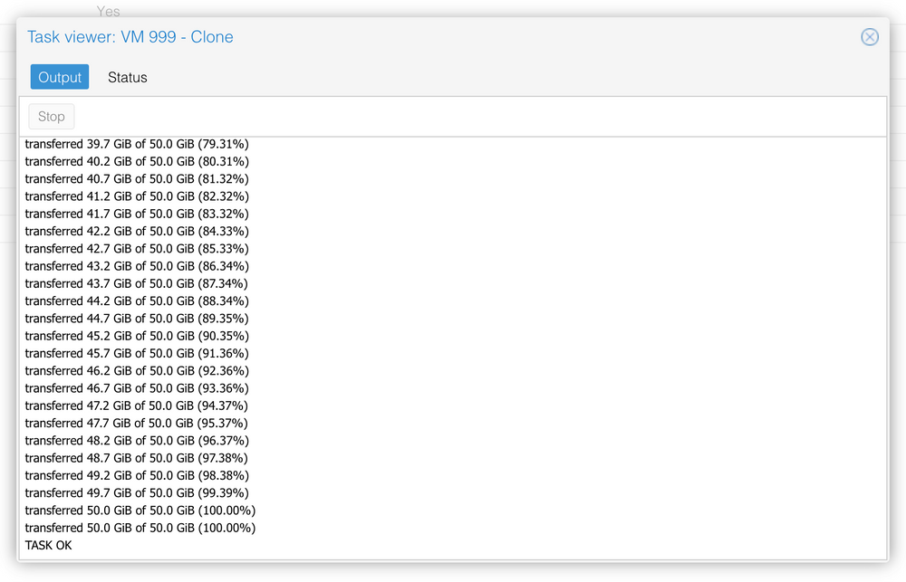Image resolution: width=906 pixels, height=582 pixels.
Task: Select the 49.2 GiB transferred line
Action: click(137, 475)
